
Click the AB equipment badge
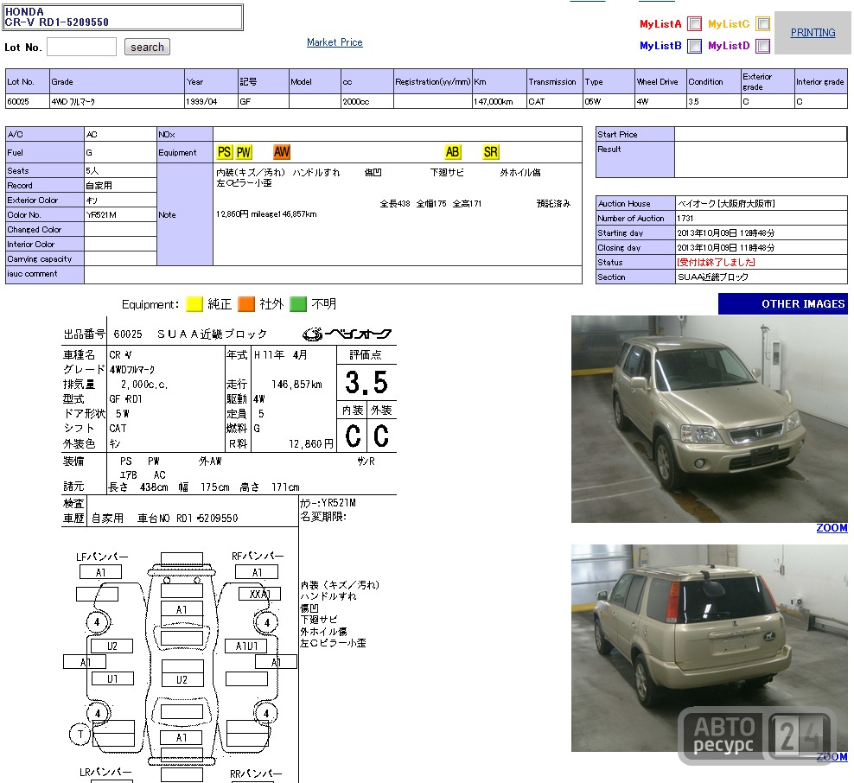pyautogui.click(x=453, y=152)
